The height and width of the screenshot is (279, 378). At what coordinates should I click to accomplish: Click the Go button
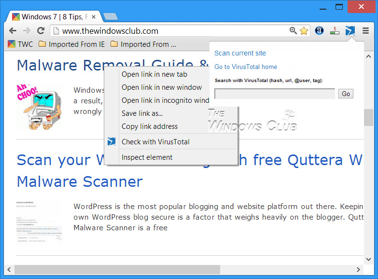346,94
